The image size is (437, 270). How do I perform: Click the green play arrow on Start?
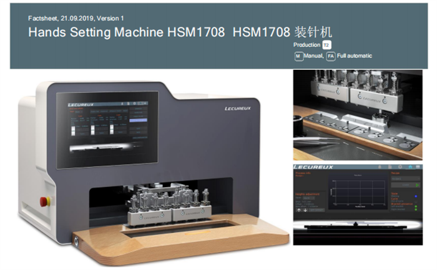point(417,185)
